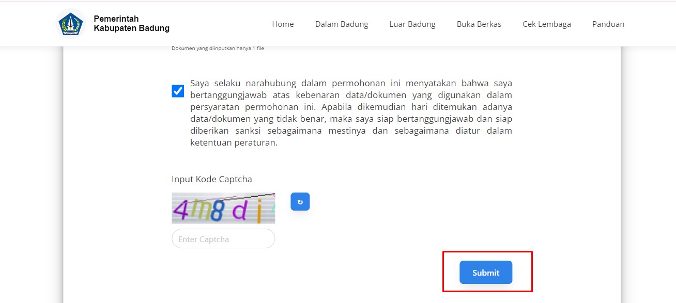Click the purple d in captcha
The image size is (676, 303).
(240, 210)
